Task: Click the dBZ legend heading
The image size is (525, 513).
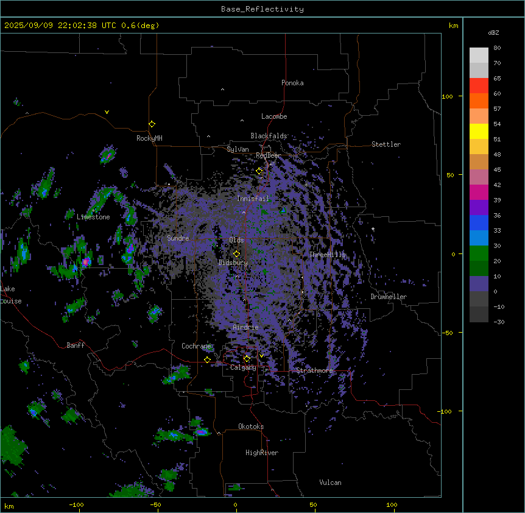Action: pyautogui.click(x=493, y=33)
